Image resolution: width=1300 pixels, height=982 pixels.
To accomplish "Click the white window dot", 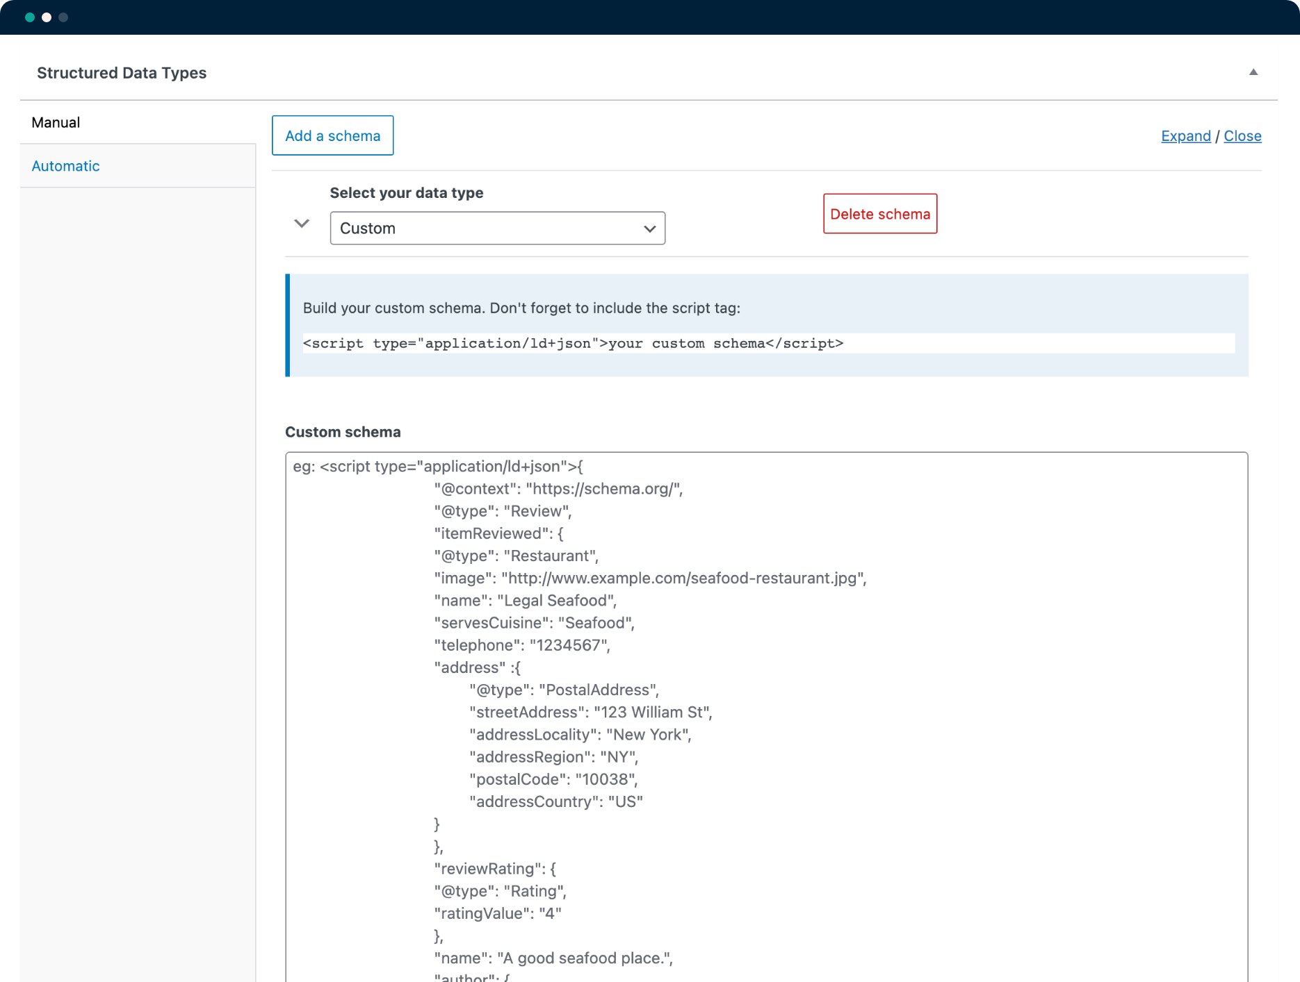I will (x=47, y=17).
